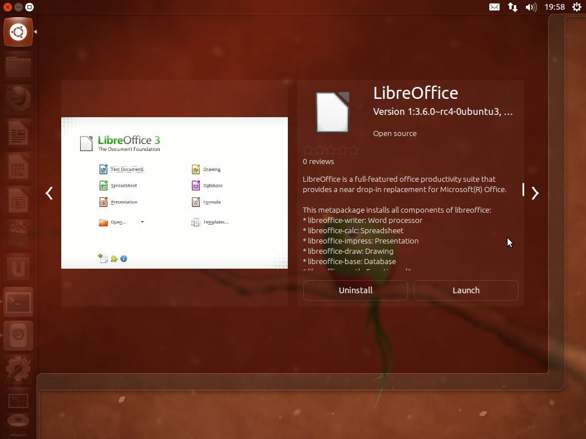Show the clock menu at 19:58
This screenshot has height=439, width=586.
point(555,7)
